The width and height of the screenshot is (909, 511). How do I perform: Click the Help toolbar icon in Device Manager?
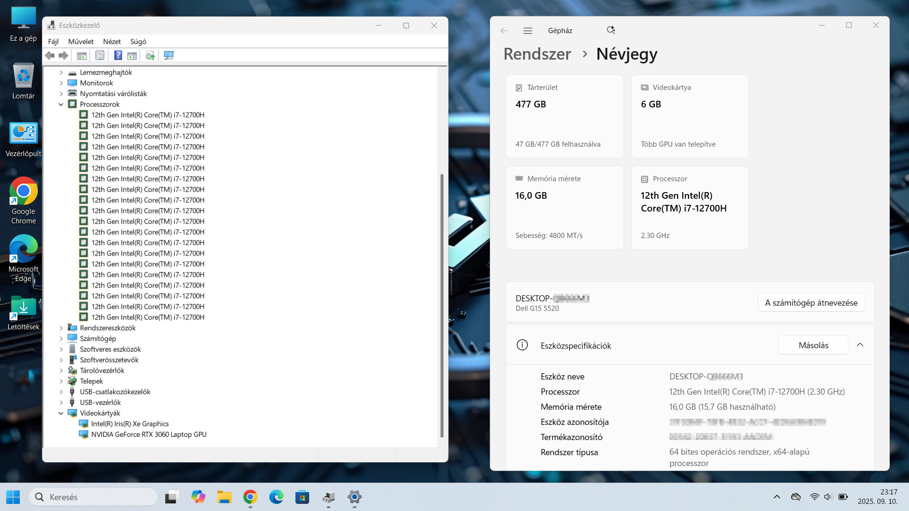tap(118, 56)
